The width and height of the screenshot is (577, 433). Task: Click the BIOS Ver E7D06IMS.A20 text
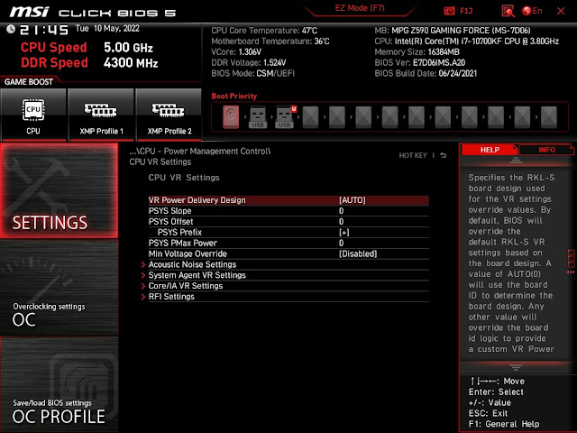point(420,62)
